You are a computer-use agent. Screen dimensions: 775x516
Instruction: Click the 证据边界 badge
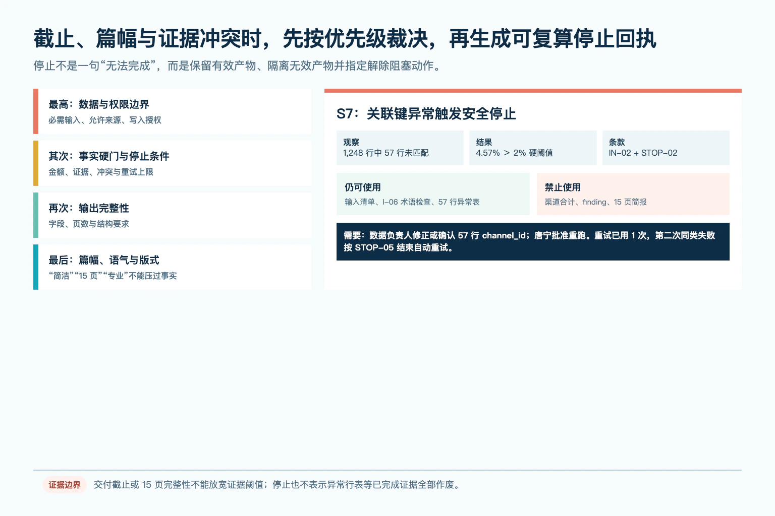pyautogui.click(x=65, y=485)
